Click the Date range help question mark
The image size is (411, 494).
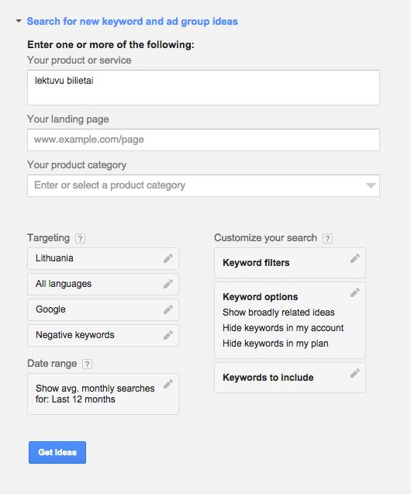[87, 364]
